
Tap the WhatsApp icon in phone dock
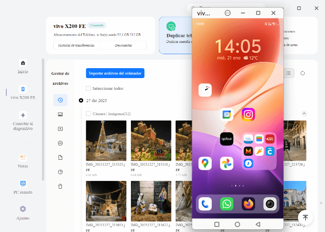coord(227,204)
